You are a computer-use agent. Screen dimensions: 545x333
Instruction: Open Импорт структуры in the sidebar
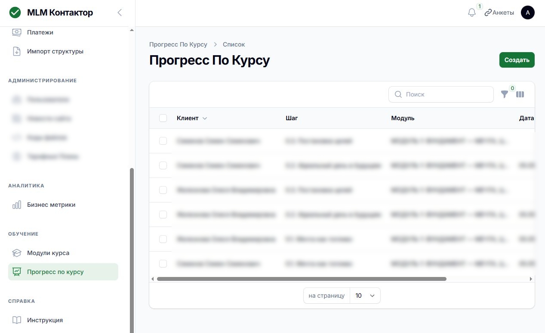click(63, 51)
